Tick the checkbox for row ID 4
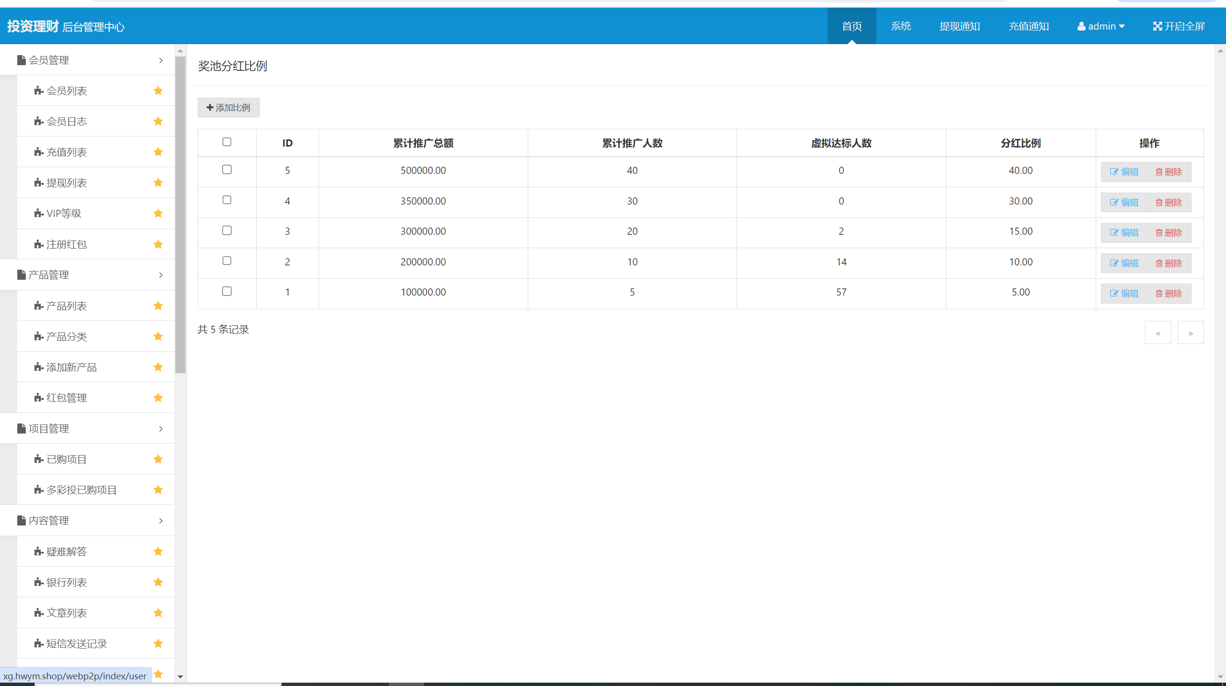Screen dimensions: 1226x686 (x=227, y=200)
